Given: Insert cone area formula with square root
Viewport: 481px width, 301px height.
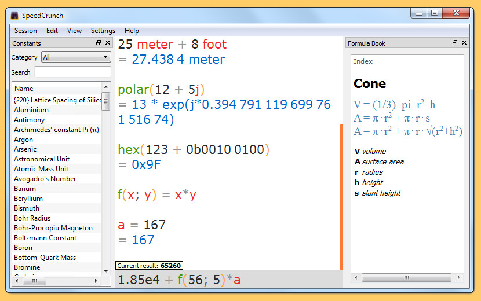Looking at the screenshot, I should pos(408,131).
